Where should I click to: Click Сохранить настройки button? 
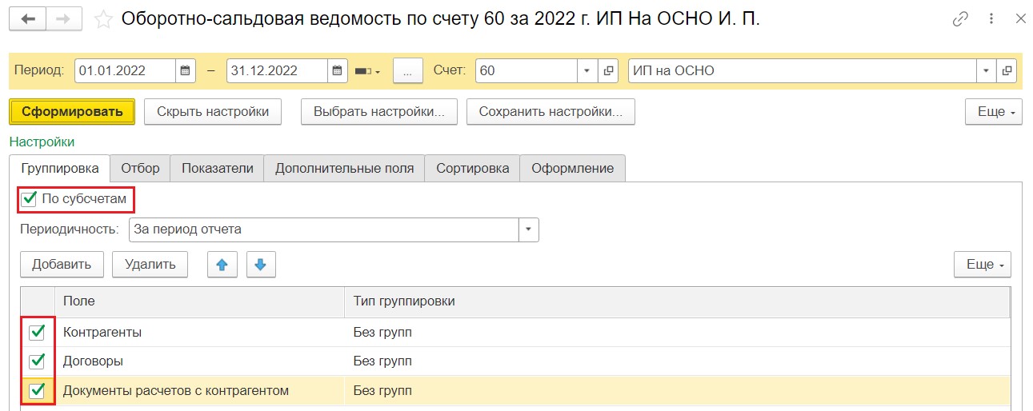551,112
